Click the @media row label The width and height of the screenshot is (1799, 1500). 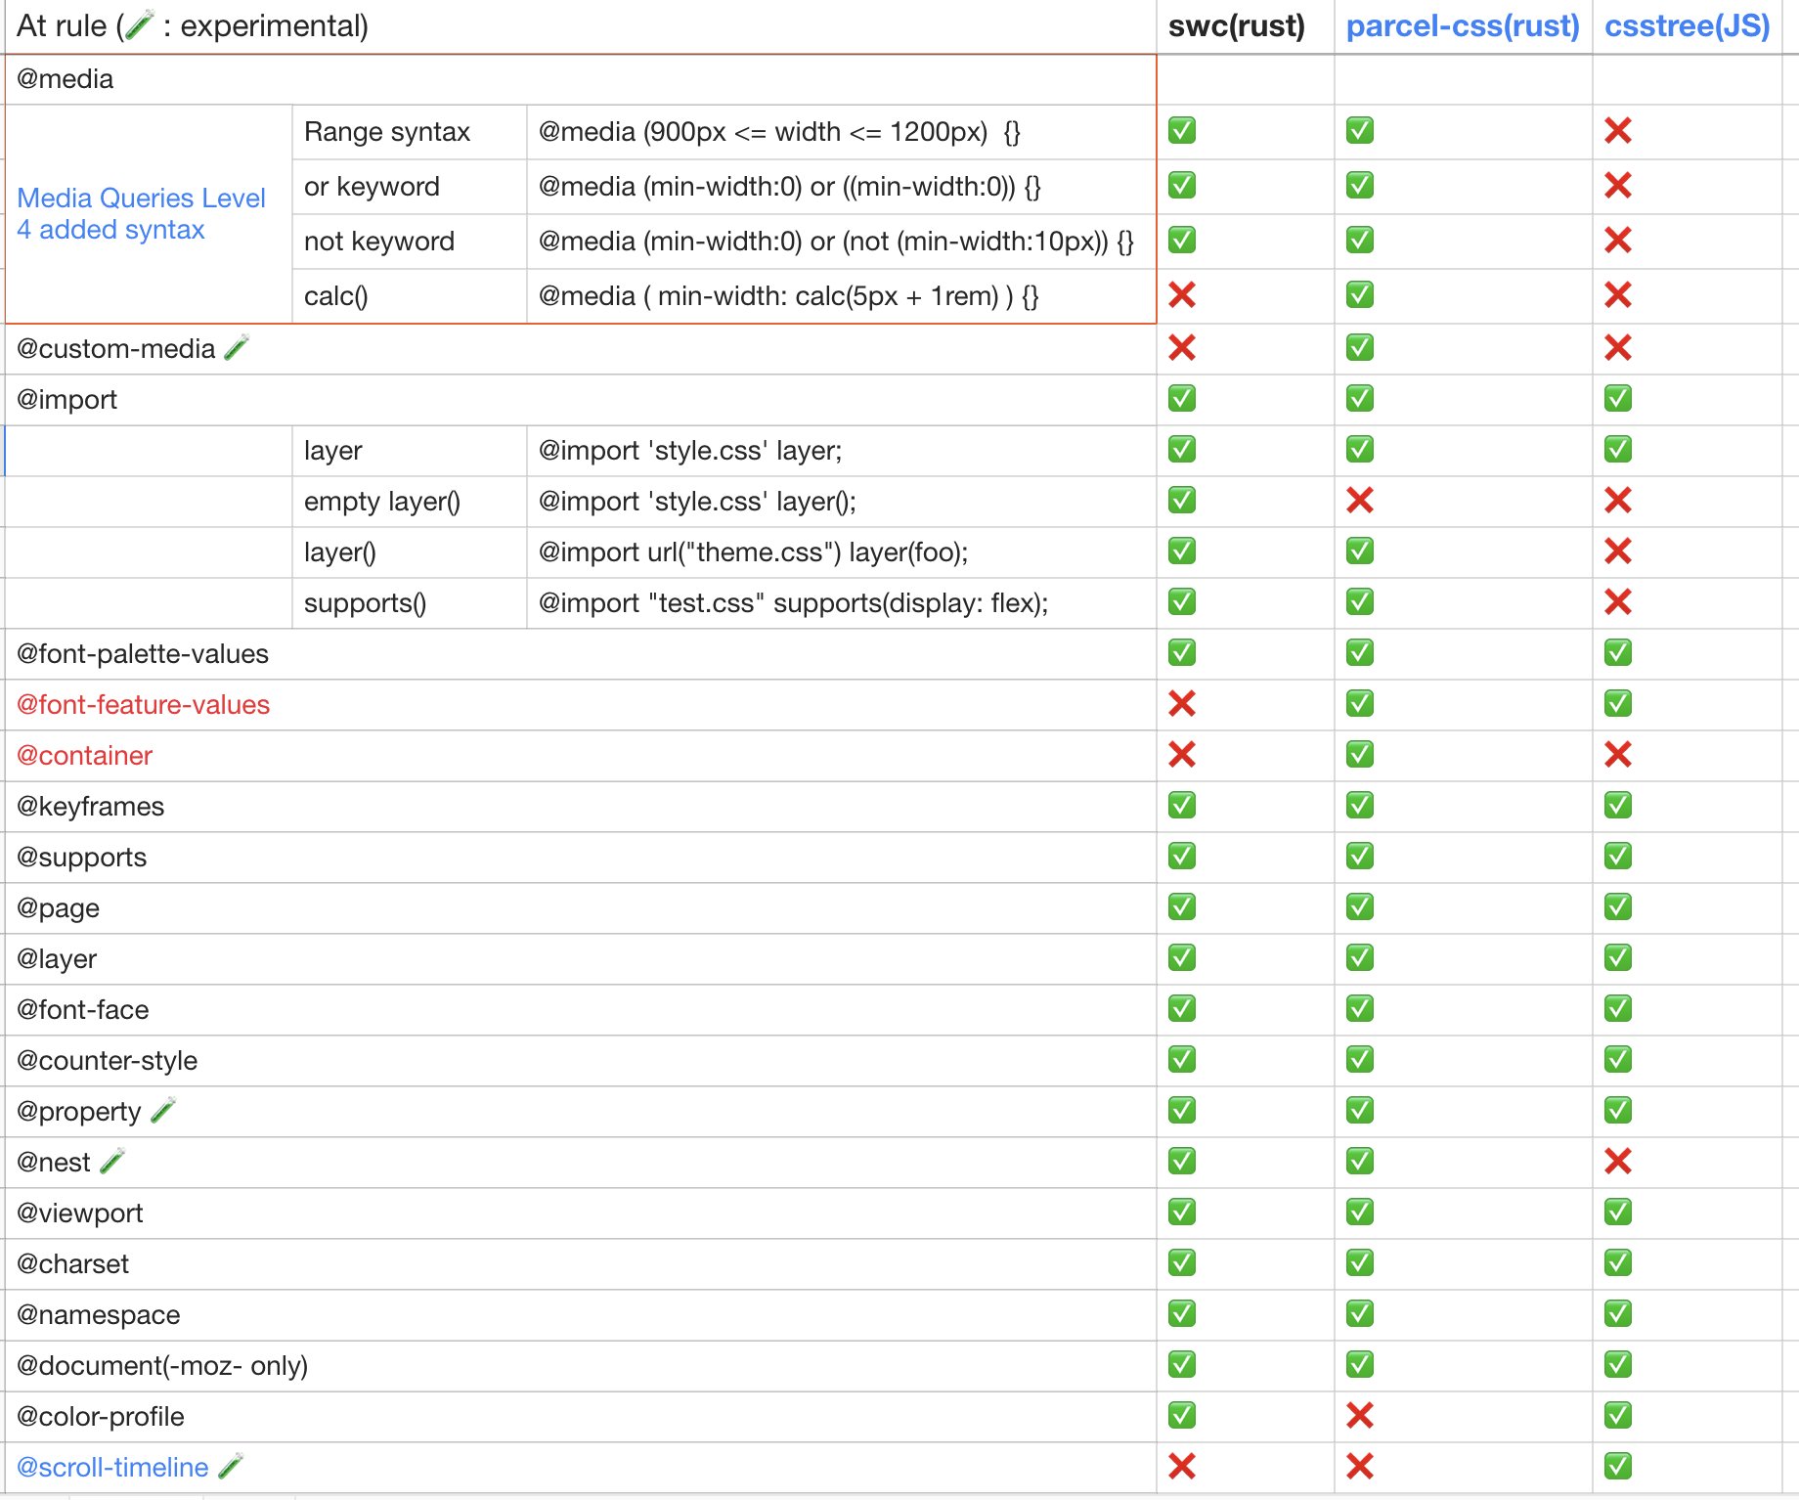pyautogui.click(x=66, y=79)
